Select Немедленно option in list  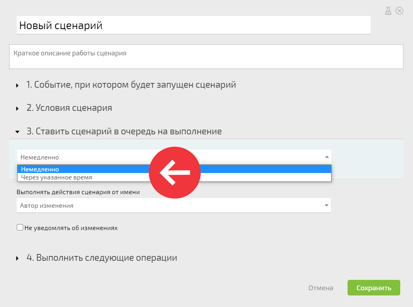[174, 169]
